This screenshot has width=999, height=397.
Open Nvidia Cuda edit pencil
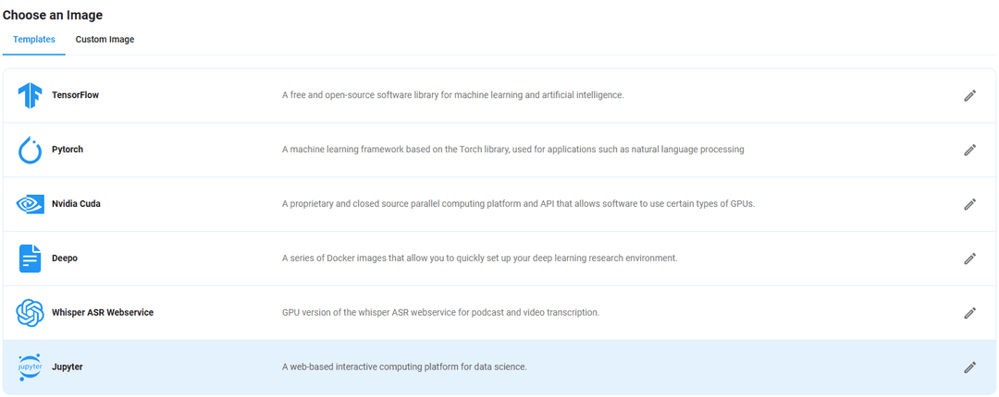coord(969,204)
